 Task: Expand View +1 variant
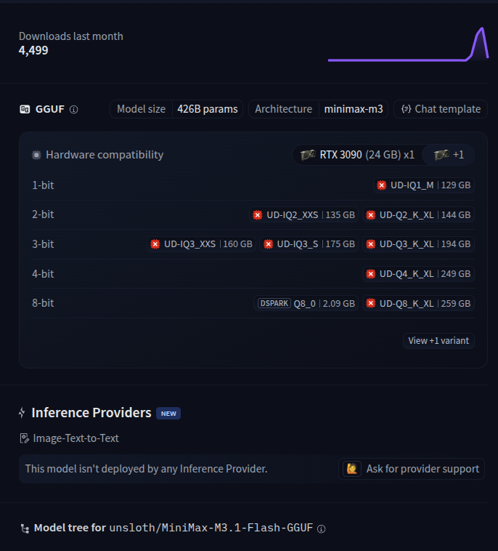(438, 340)
